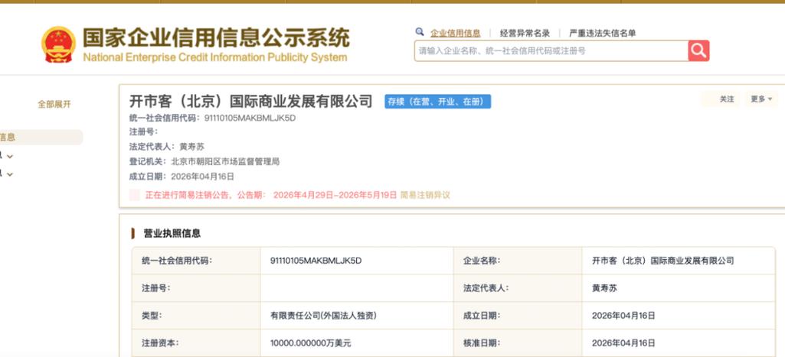Click the 营业执照信息 section heading

pos(172,233)
